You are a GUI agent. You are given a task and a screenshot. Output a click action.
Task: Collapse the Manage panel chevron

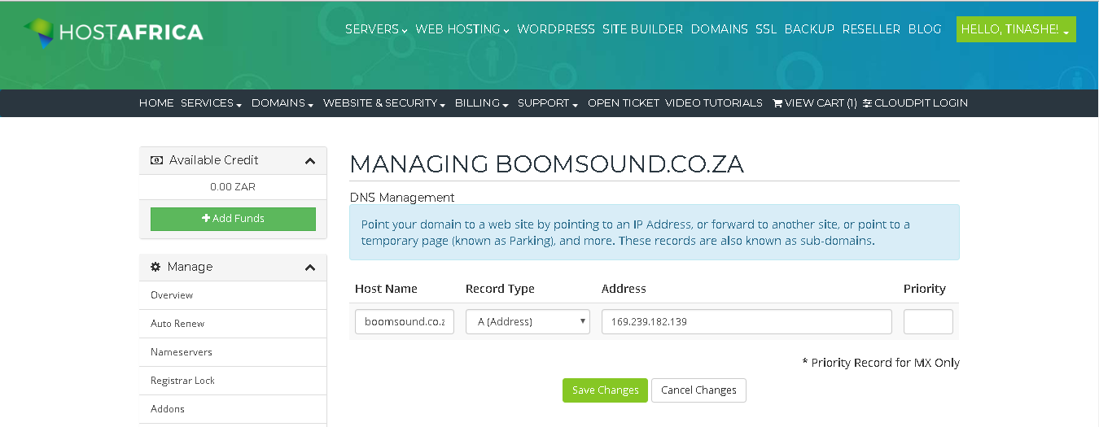tap(310, 268)
